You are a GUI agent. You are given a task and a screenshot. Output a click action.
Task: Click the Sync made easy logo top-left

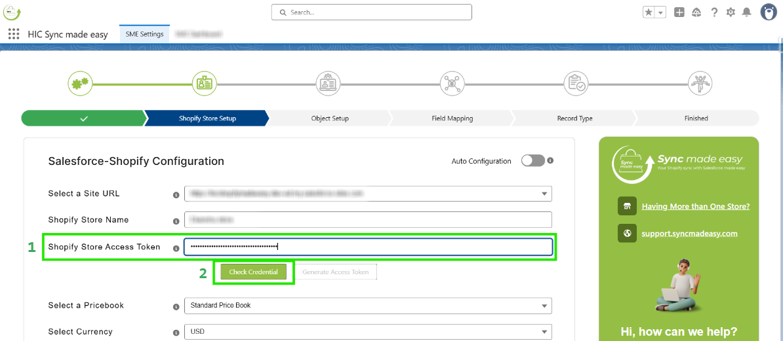tap(12, 12)
